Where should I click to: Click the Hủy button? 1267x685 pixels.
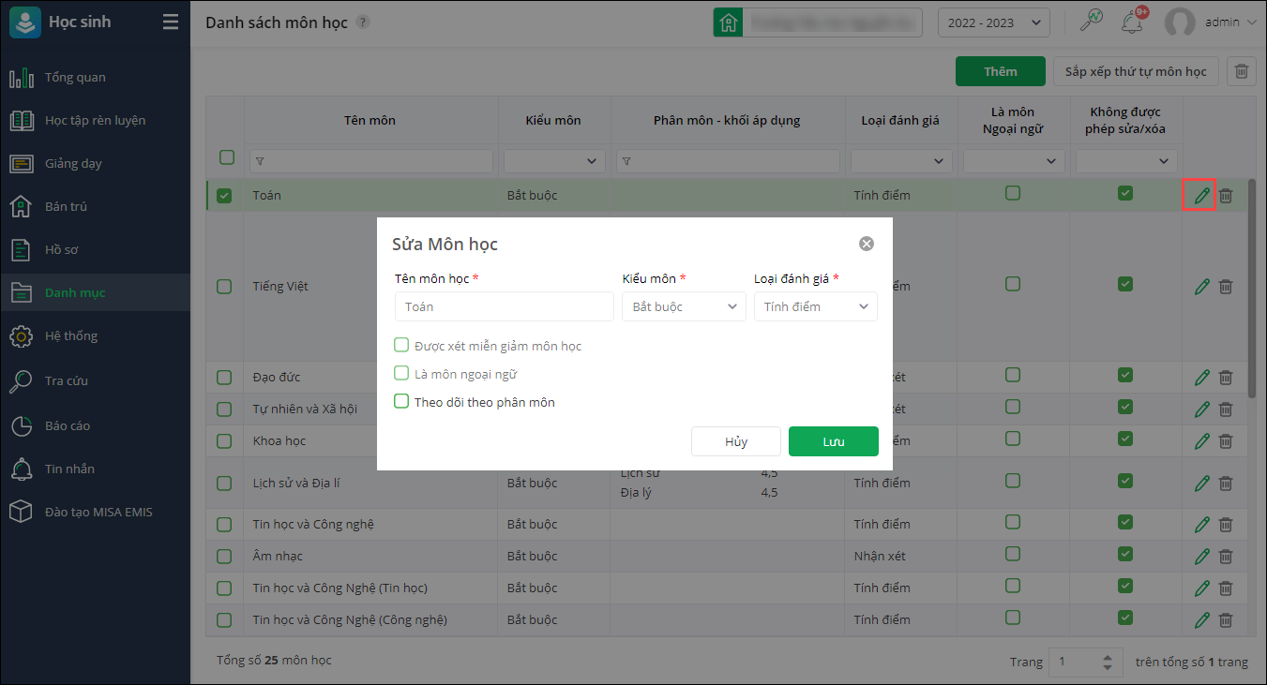[735, 441]
